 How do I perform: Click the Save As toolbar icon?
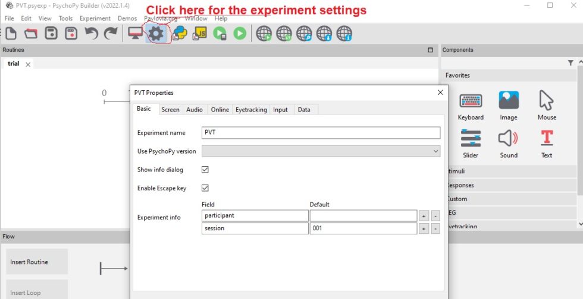tap(71, 33)
